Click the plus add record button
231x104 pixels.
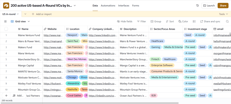click(6, 95)
